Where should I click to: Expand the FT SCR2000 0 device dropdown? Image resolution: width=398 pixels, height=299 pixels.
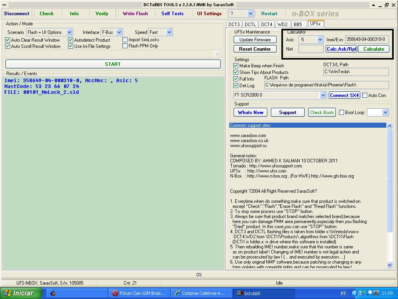tap(323, 95)
